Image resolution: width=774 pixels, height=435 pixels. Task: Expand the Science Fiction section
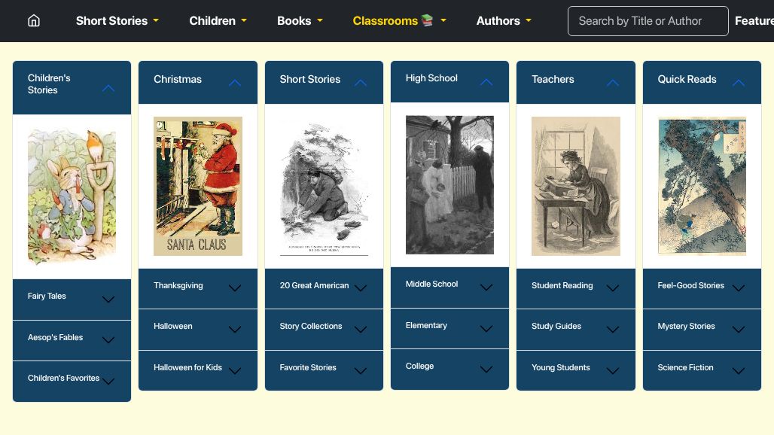[x=739, y=370]
